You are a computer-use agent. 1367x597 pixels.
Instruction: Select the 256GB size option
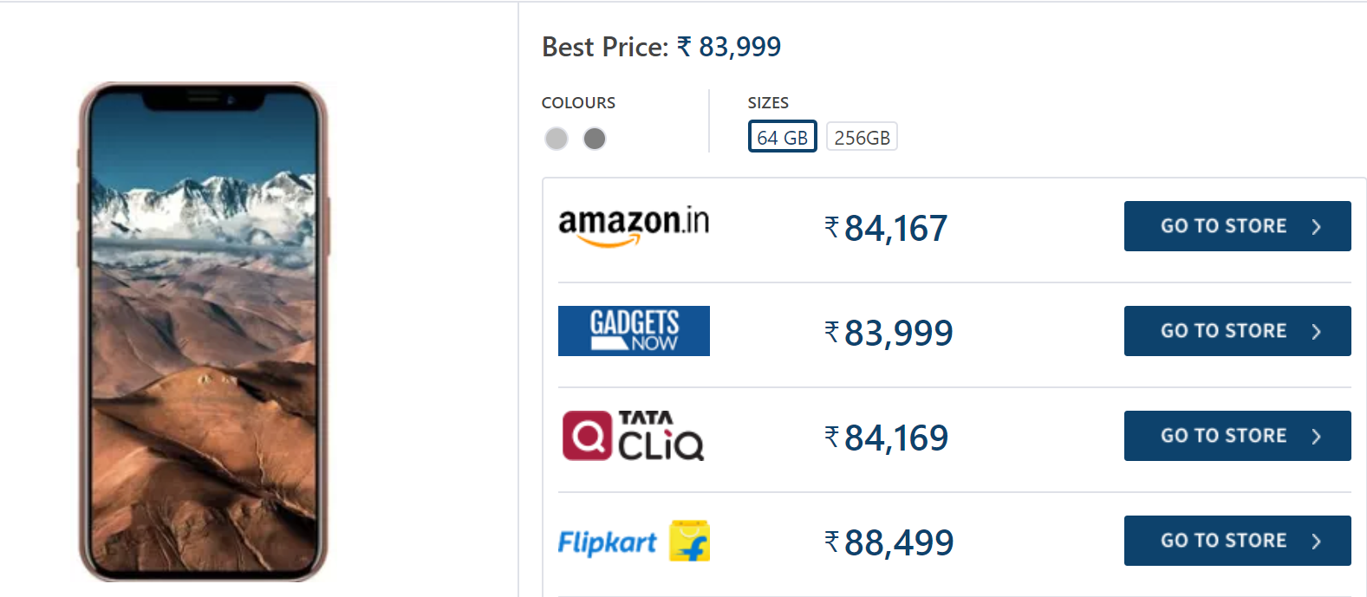click(x=862, y=137)
